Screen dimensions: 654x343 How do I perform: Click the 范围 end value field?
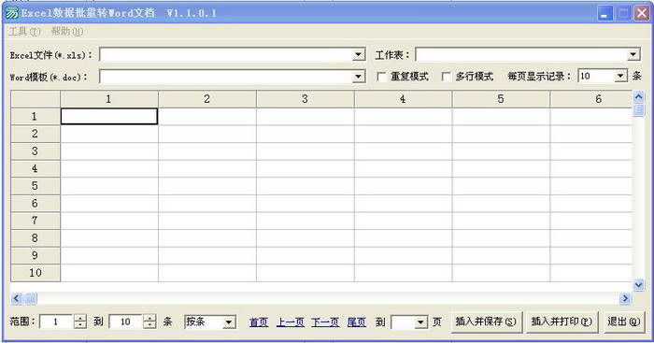(x=126, y=322)
